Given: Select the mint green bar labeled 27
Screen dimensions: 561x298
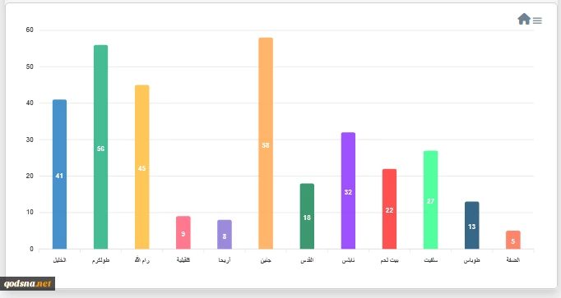Looking at the screenshot, I should coord(430,199).
